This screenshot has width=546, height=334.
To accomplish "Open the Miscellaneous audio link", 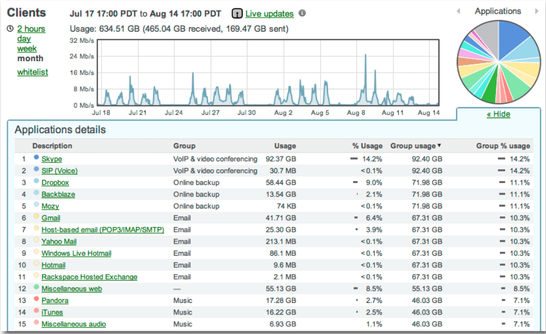I will [74, 324].
